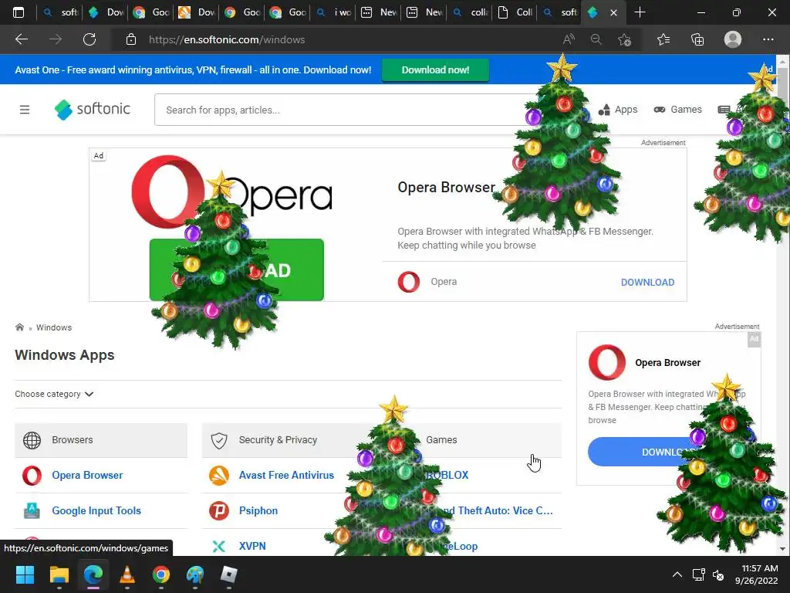This screenshot has width=790, height=593.
Task: Open Windows Start menu
Action: pos(25,574)
